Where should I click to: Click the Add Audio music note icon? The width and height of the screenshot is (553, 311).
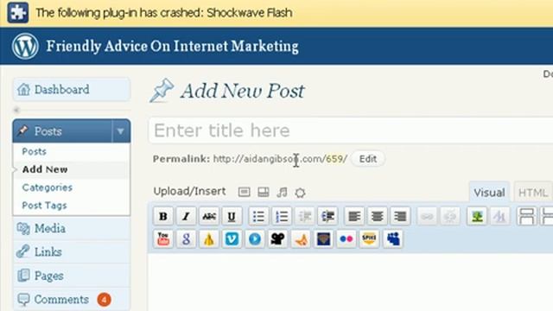(x=282, y=192)
